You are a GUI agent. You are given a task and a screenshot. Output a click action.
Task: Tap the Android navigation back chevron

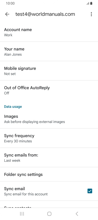[77, 214]
